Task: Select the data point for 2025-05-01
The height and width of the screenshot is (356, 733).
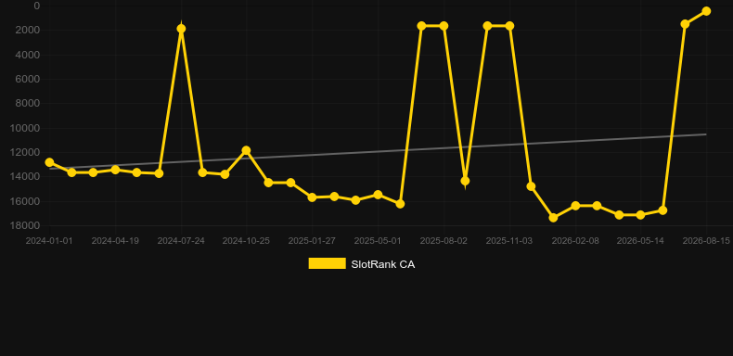Action: pos(379,195)
